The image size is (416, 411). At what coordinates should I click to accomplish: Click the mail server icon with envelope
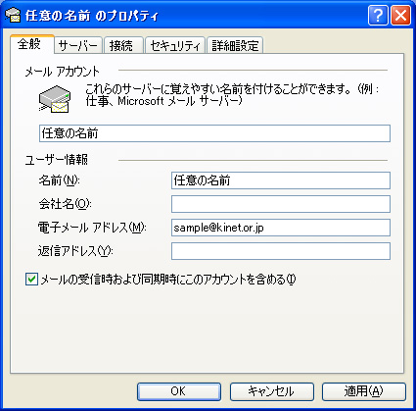click(55, 99)
